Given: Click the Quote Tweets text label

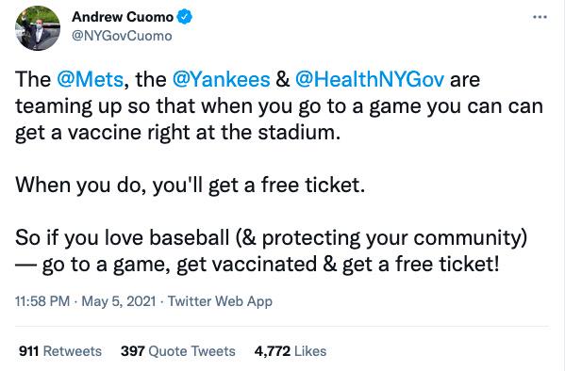Looking at the screenshot, I should (x=191, y=351).
